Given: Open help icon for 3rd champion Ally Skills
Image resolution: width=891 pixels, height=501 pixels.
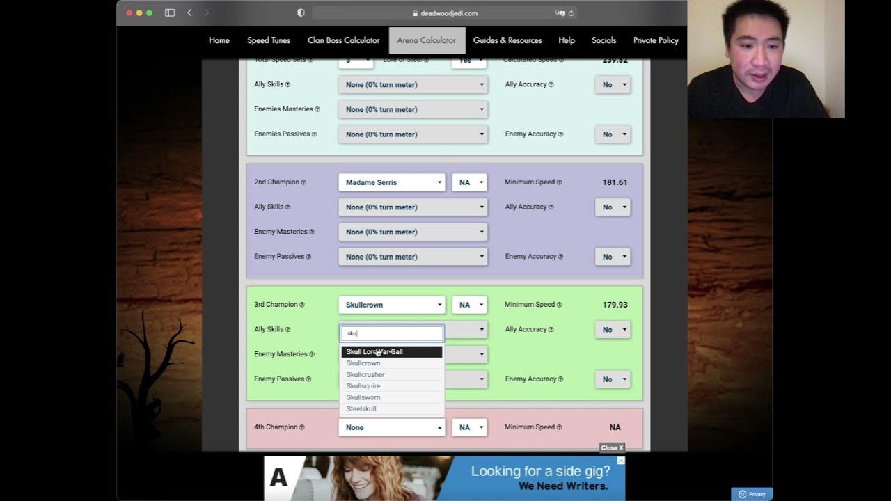Looking at the screenshot, I should click(287, 330).
